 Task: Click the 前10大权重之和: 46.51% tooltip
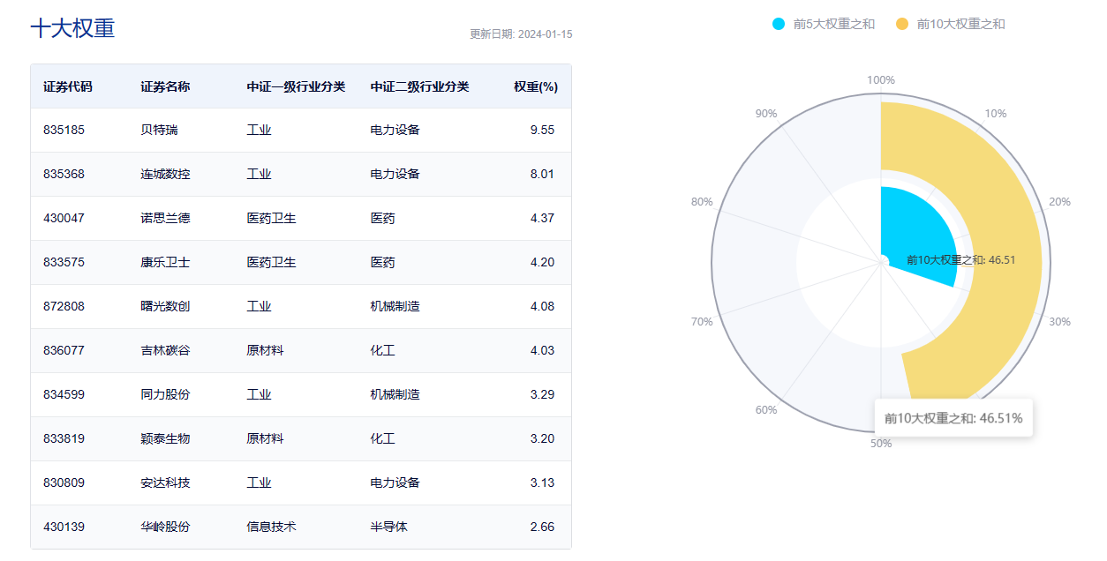(953, 418)
